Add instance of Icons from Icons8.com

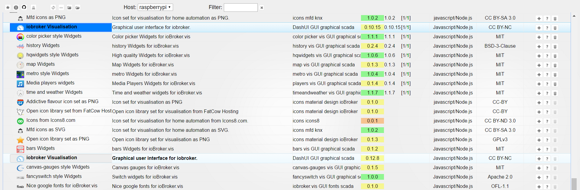[539, 121]
